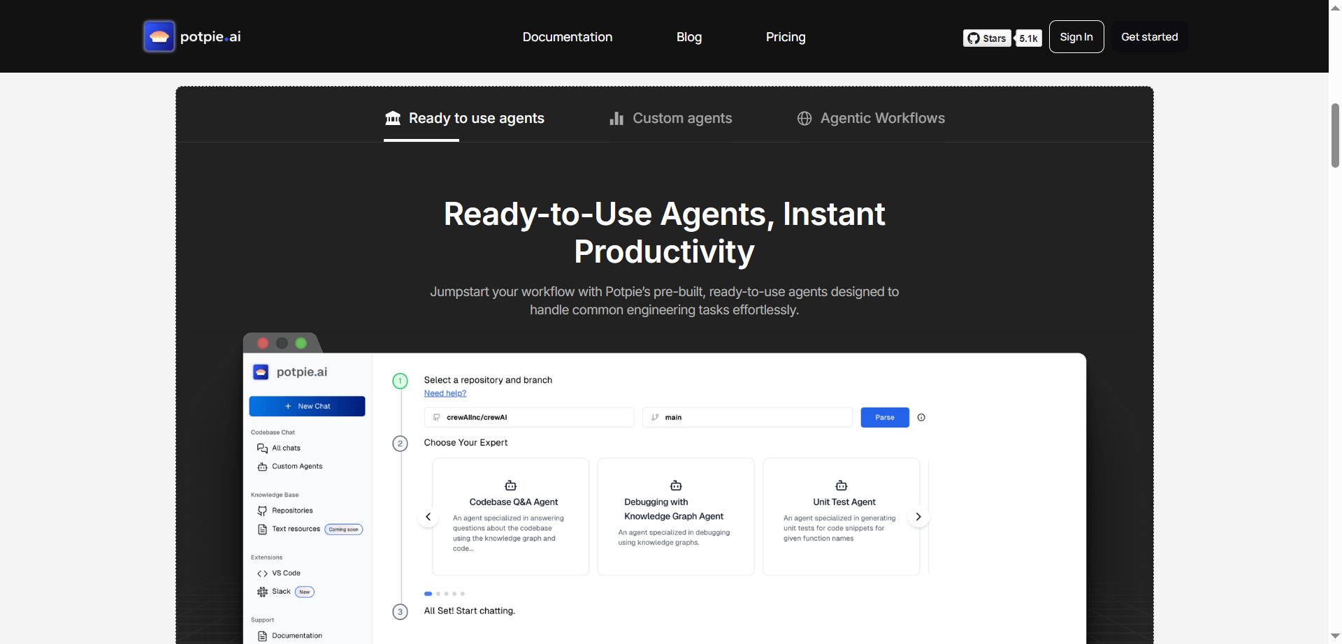Click the info icon next to Parse
Viewport: 1342px width, 644px height.
(921, 418)
